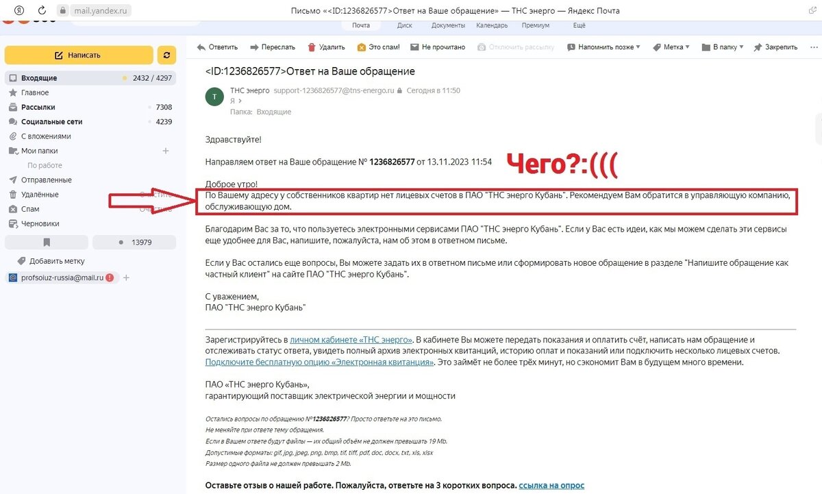This screenshot has height=494, width=822.
Task: Show unread messages count 13979
Action: (134, 242)
